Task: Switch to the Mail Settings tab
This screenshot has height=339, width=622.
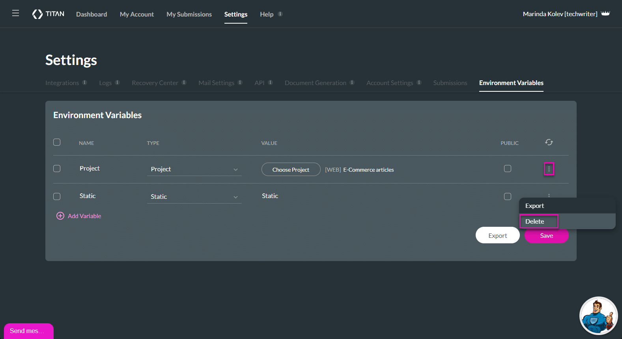Action: pyautogui.click(x=216, y=83)
